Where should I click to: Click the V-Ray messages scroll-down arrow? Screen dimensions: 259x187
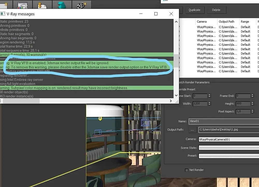point(176,95)
